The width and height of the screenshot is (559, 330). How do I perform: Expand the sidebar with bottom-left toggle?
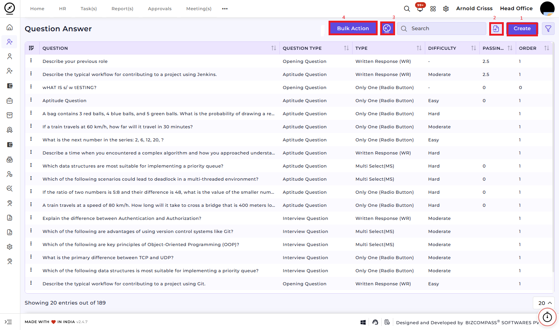click(x=8, y=322)
